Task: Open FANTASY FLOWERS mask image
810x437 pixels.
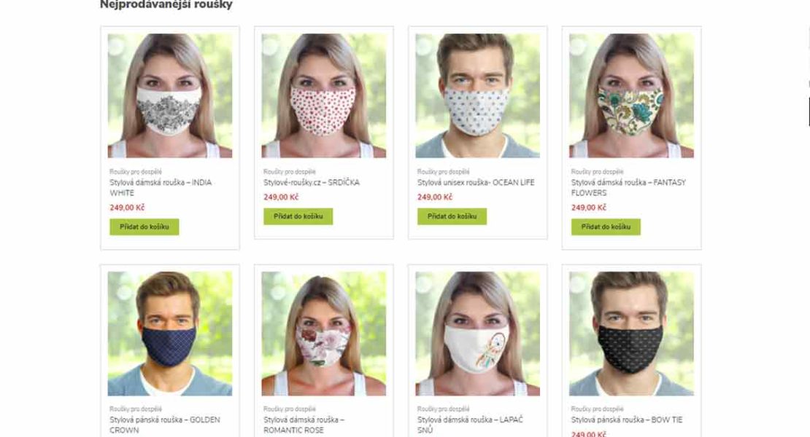Action: tap(632, 96)
